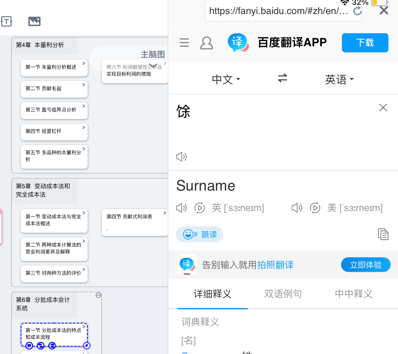Expand the 第一节 本量利分析概述 chevron
The image size is (398, 354).
(x=84, y=63)
